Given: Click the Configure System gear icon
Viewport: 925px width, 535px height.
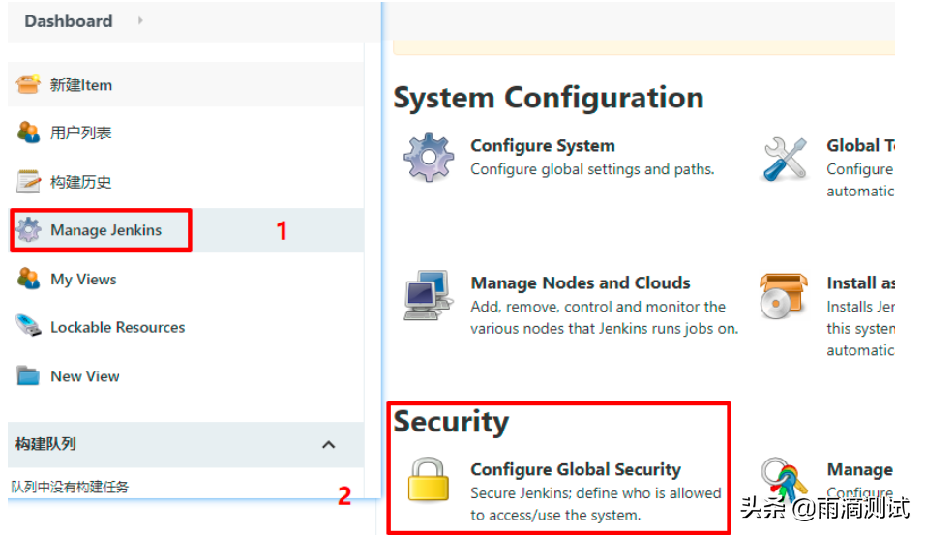Looking at the screenshot, I should pos(429,158).
